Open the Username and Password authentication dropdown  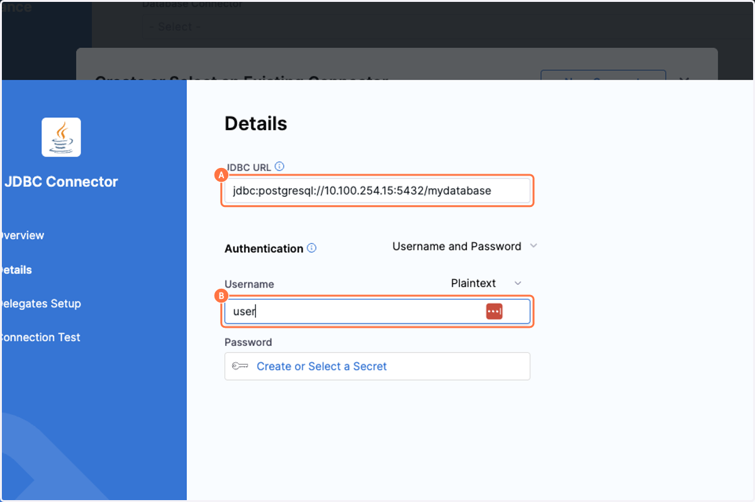pos(464,246)
